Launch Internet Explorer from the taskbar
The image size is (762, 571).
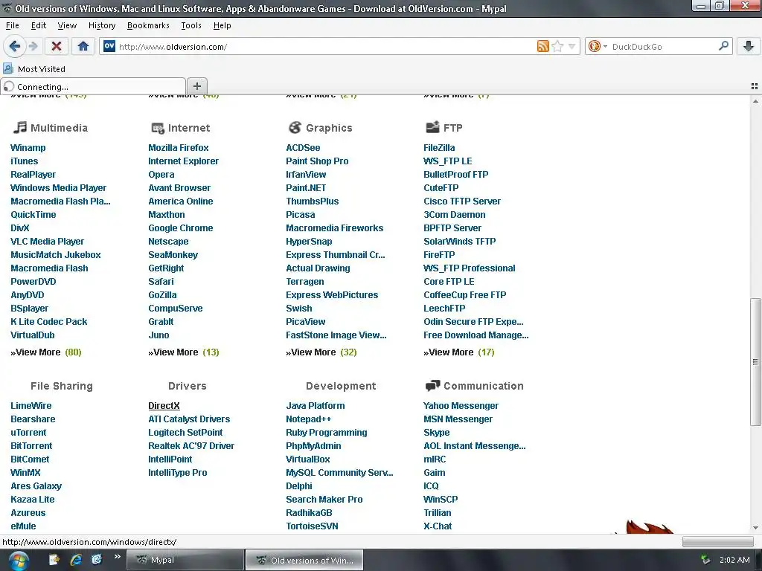pos(76,560)
